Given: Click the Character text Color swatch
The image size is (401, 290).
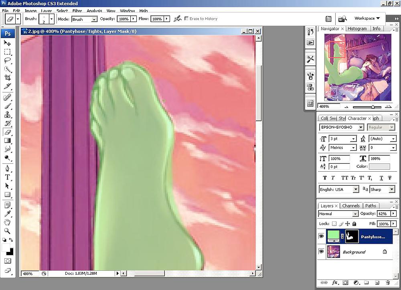Looking at the screenshot, I should coord(379,166).
